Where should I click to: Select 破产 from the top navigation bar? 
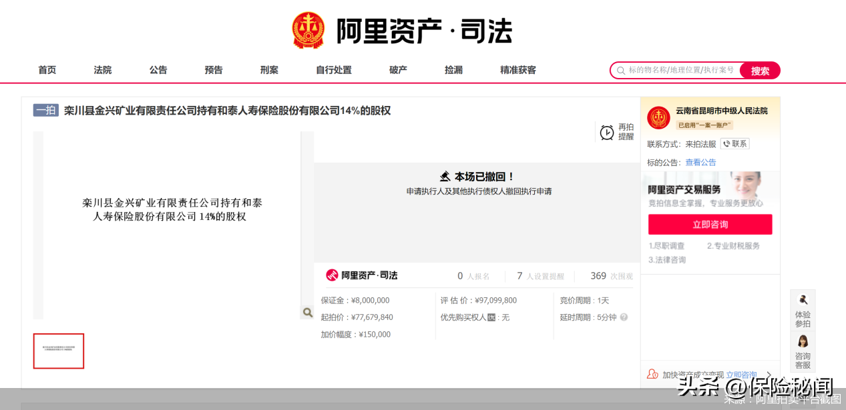point(397,70)
